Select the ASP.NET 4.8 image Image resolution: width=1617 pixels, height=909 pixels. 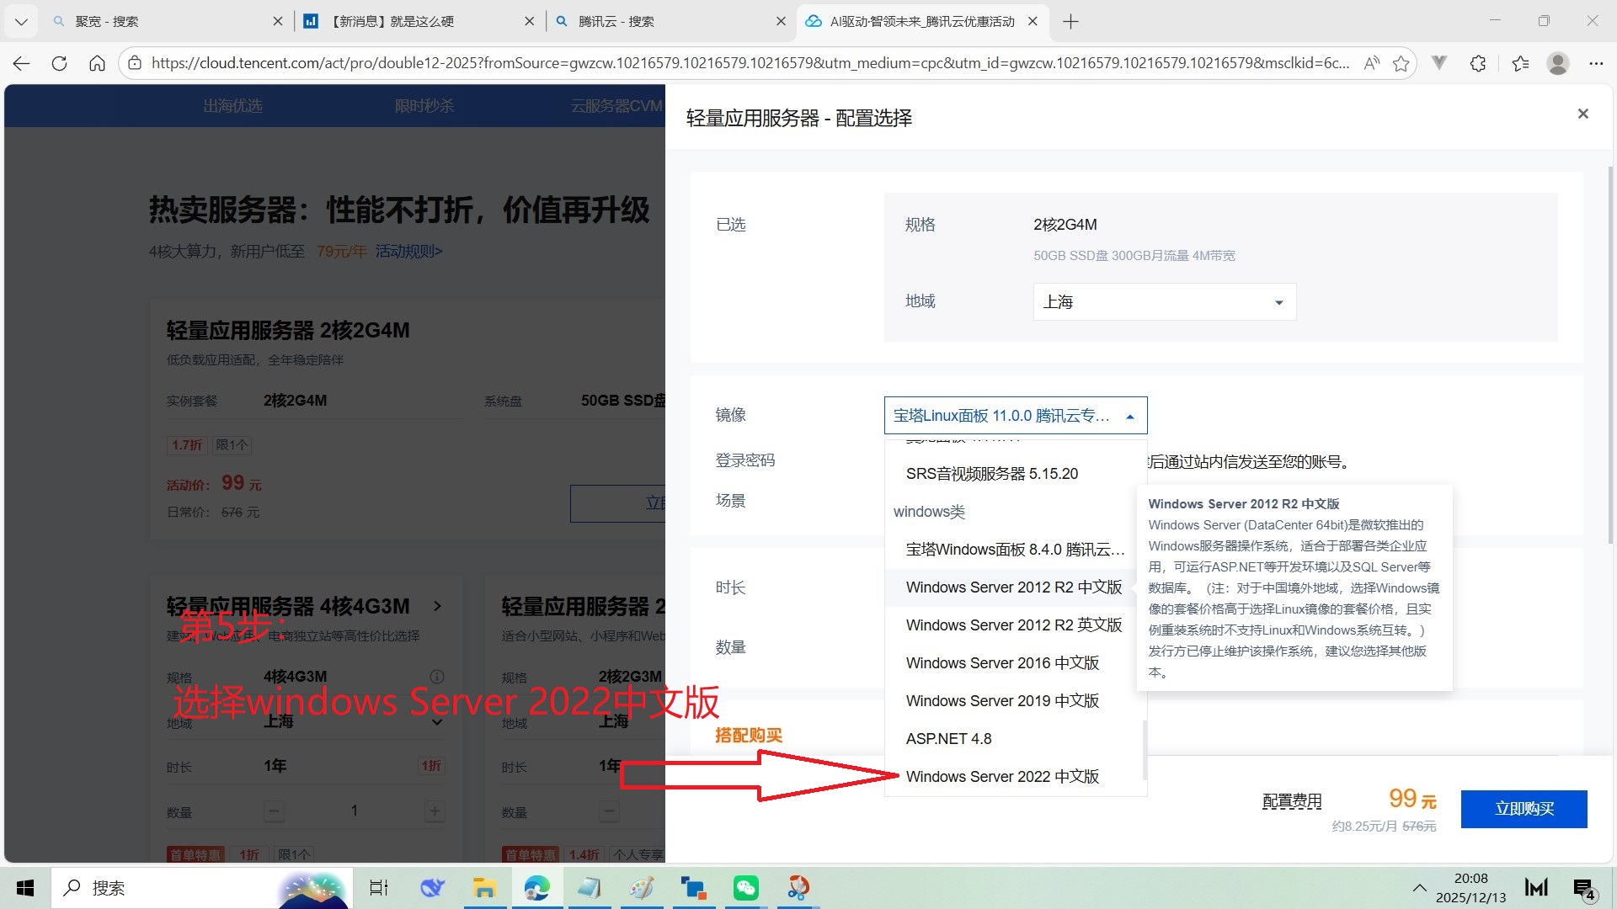tap(948, 738)
